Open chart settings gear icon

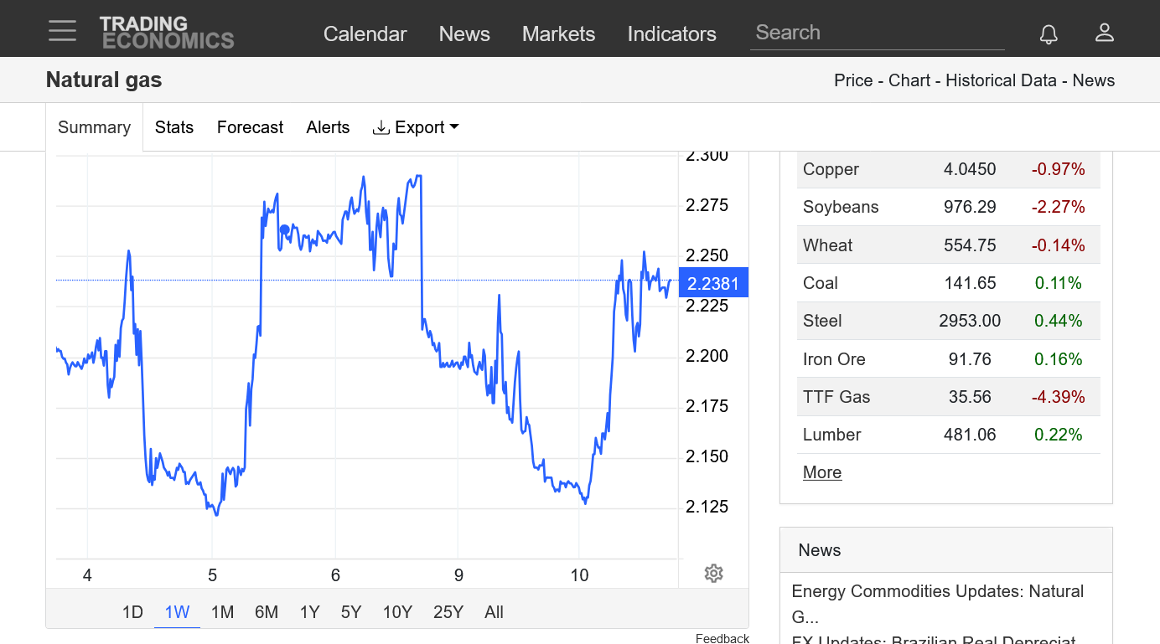[x=713, y=574]
